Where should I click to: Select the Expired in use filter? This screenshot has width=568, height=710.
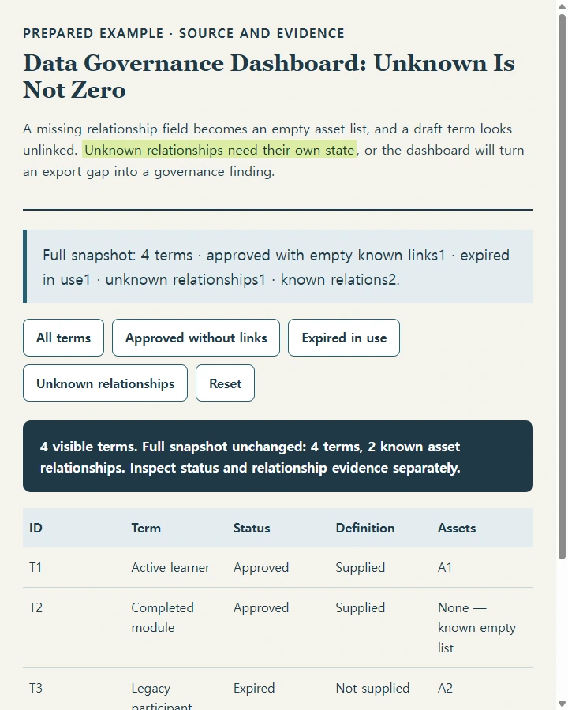(x=344, y=338)
